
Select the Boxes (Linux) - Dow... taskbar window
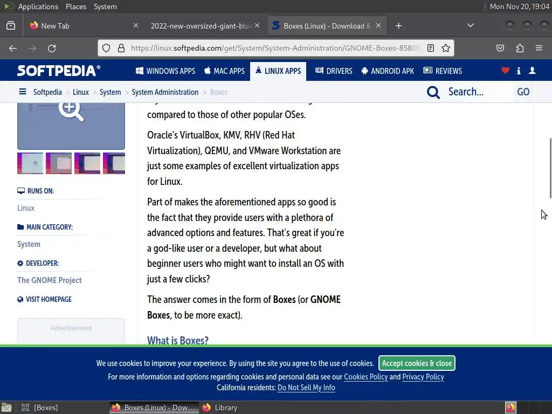pyautogui.click(x=154, y=408)
